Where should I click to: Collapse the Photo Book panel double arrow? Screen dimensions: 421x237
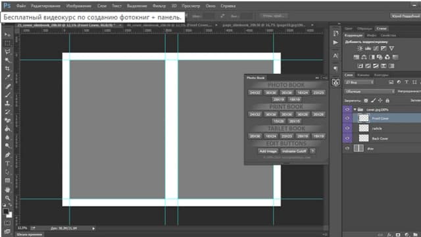tap(317, 78)
